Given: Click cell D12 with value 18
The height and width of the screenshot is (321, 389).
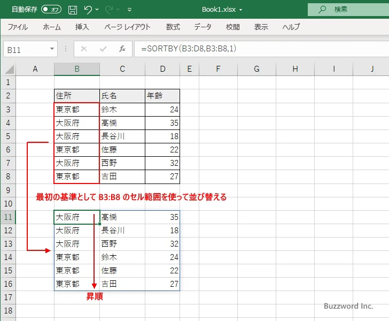Looking at the screenshot, I should (162, 231).
